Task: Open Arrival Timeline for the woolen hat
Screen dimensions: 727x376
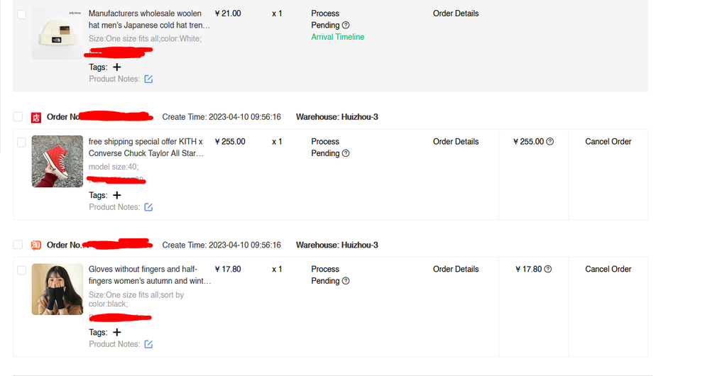Action: pos(337,37)
